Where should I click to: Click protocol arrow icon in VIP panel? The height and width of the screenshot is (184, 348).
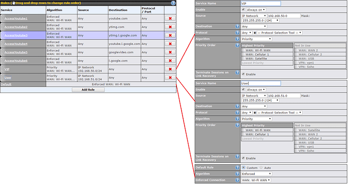(x=255, y=33)
